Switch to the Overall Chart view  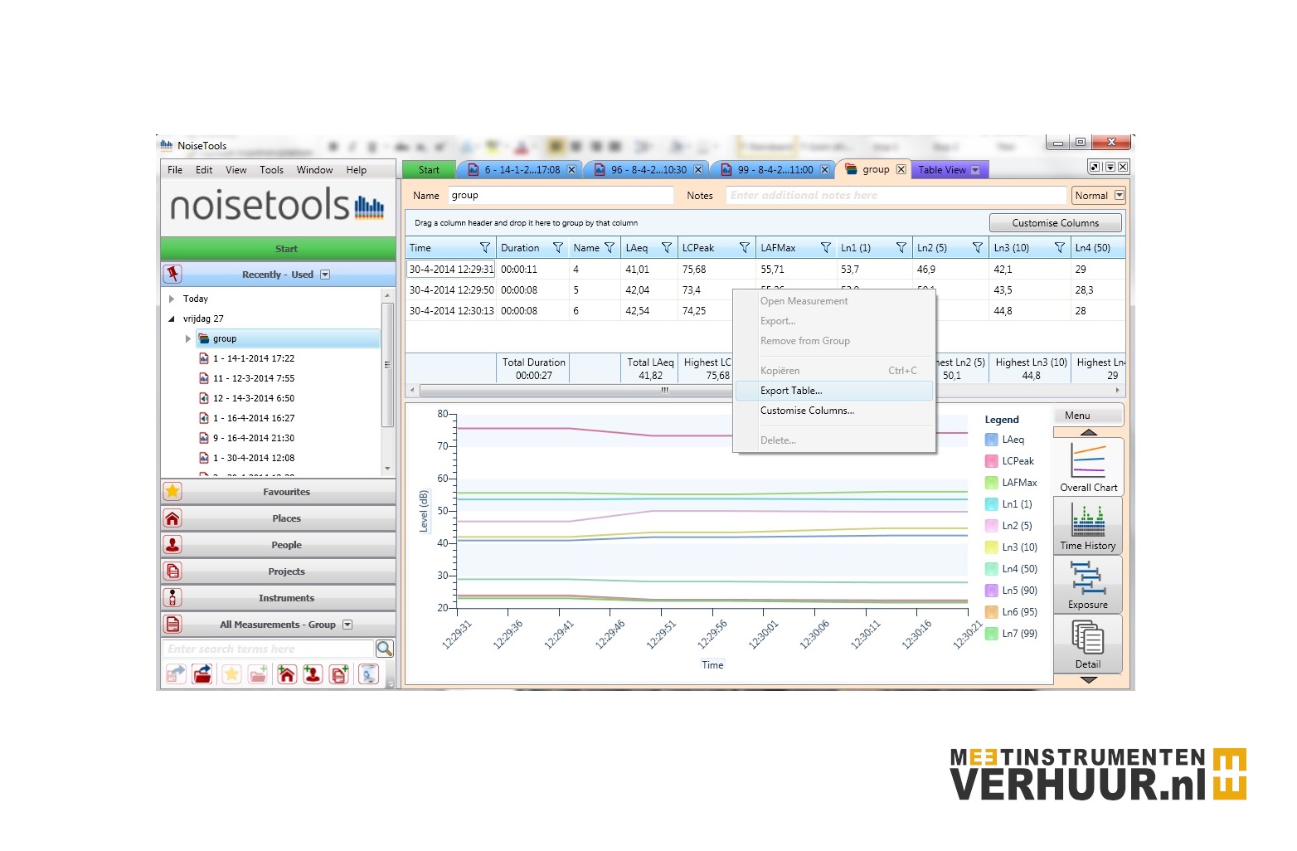(x=1088, y=467)
